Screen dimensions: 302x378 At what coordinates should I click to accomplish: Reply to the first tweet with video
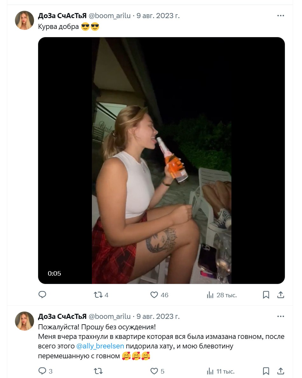click(x=42, y=295)
